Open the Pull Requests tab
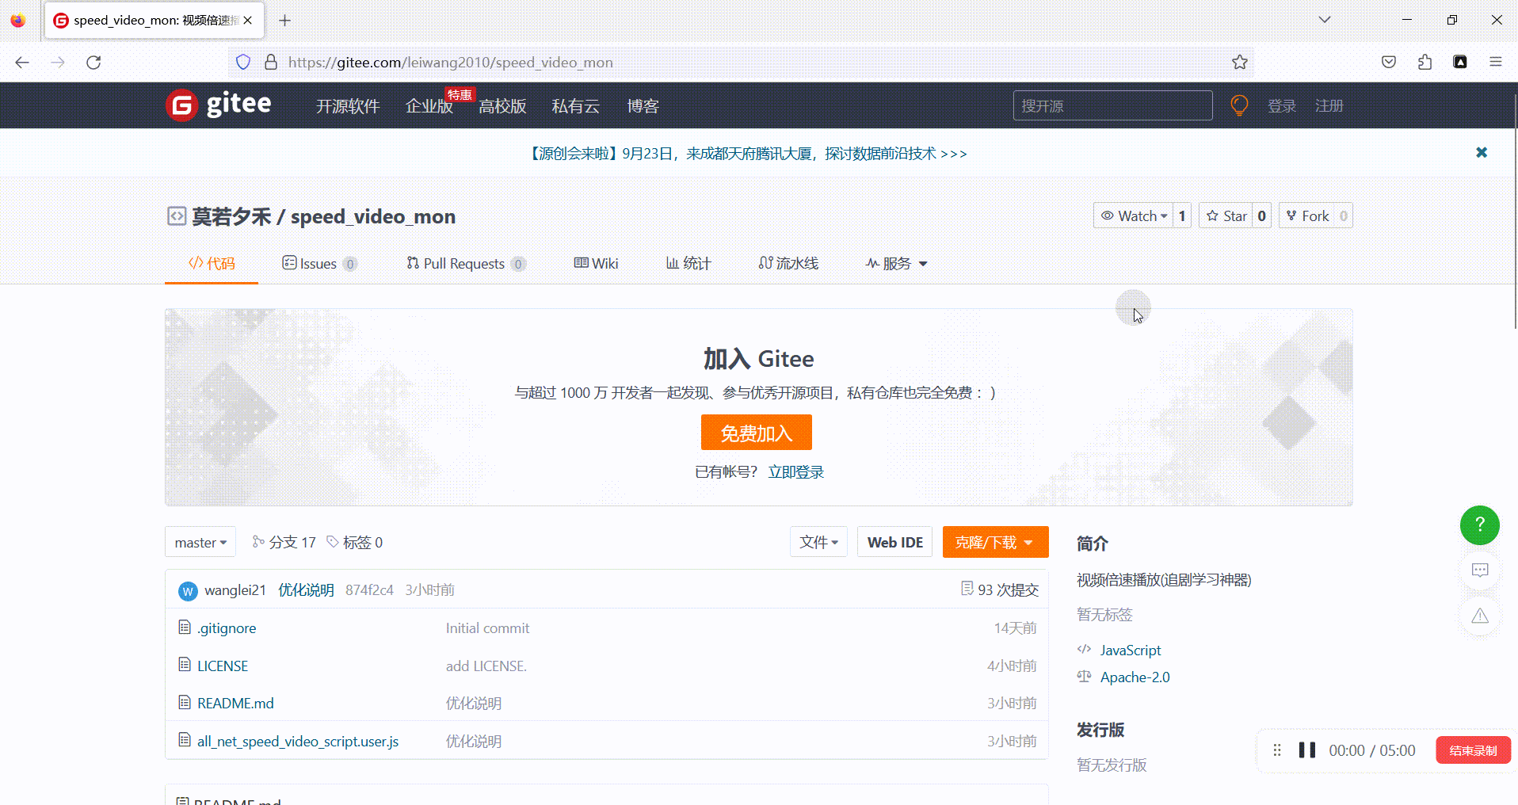 tap(466, 263)
